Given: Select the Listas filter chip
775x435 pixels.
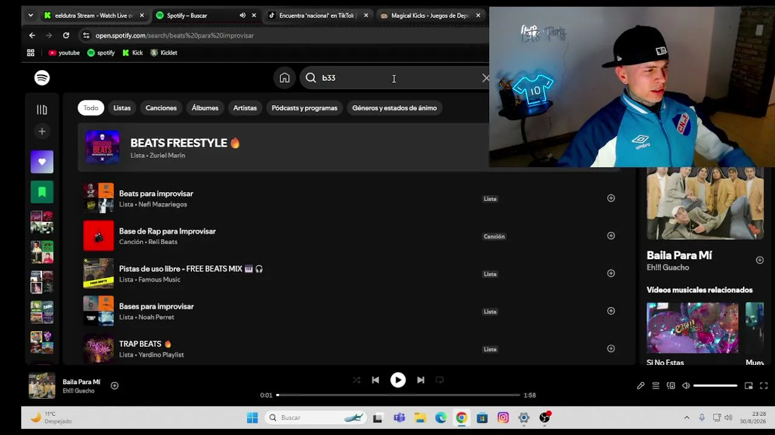Looking at the screenshot, I should 122,108.
